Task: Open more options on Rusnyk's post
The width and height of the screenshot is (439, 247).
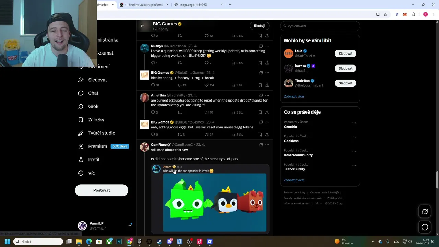Action: coord(267,46)
